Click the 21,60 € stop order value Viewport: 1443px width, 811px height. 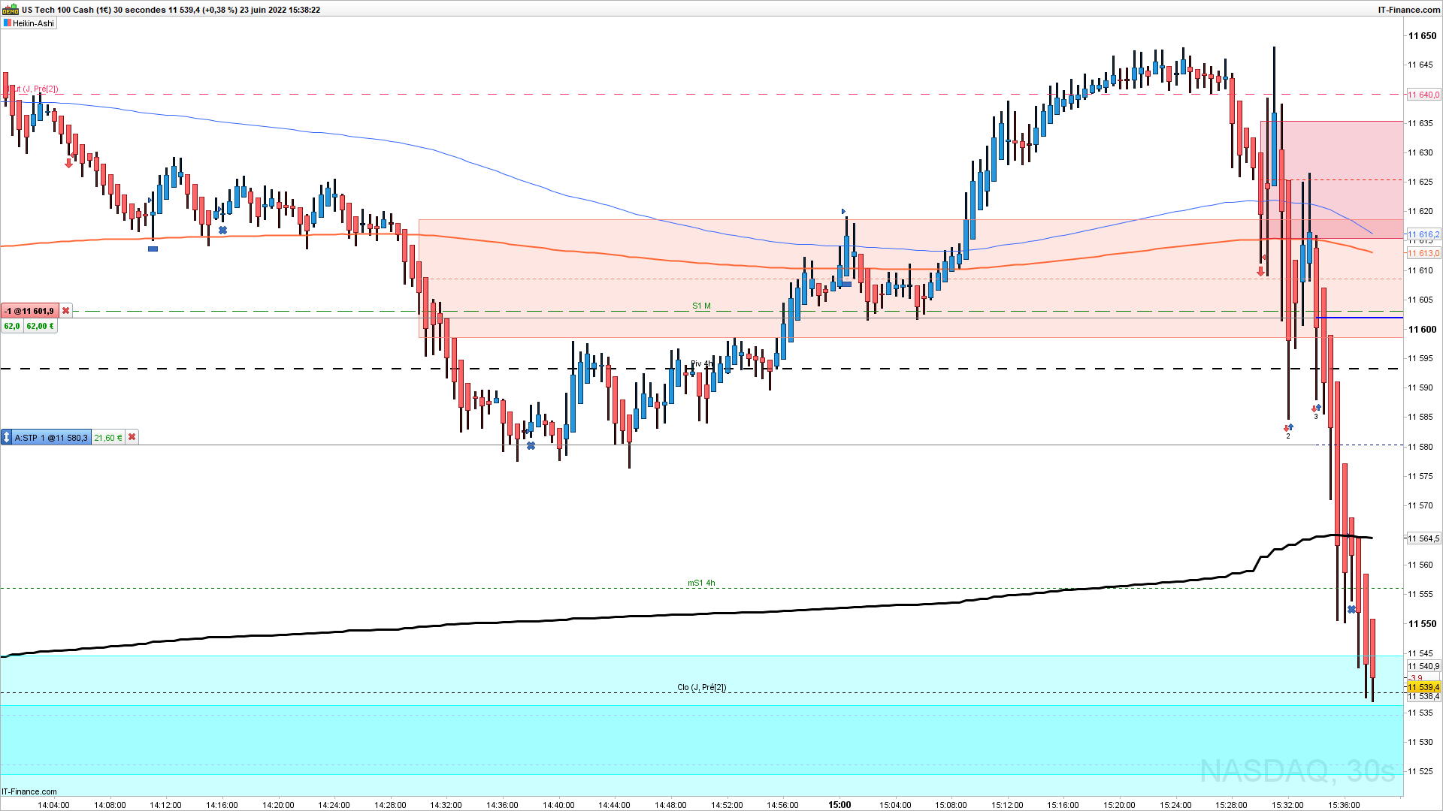pyautogui.click(x=107, y=438)
